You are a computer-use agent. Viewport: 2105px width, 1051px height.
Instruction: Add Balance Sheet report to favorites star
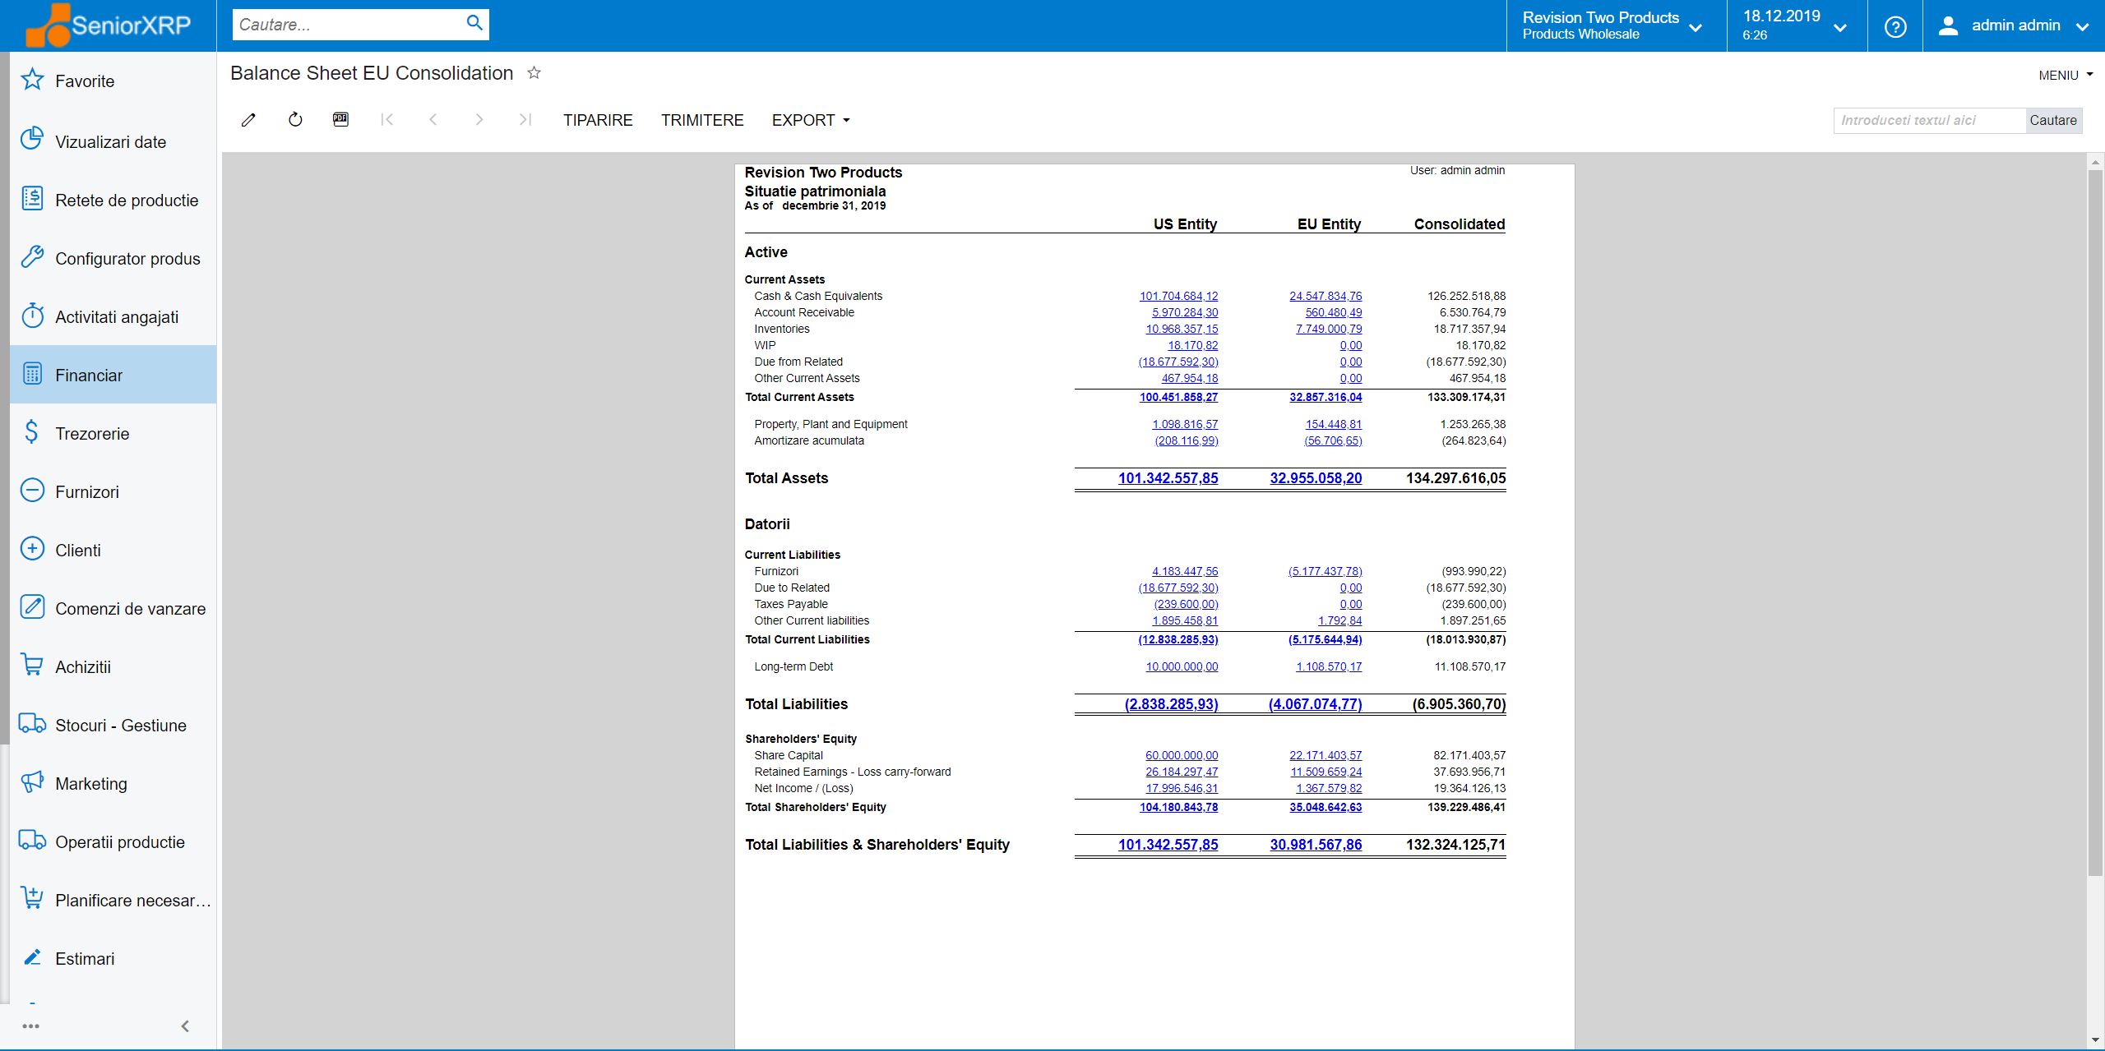pyautogui.click(x=534, y=73)
